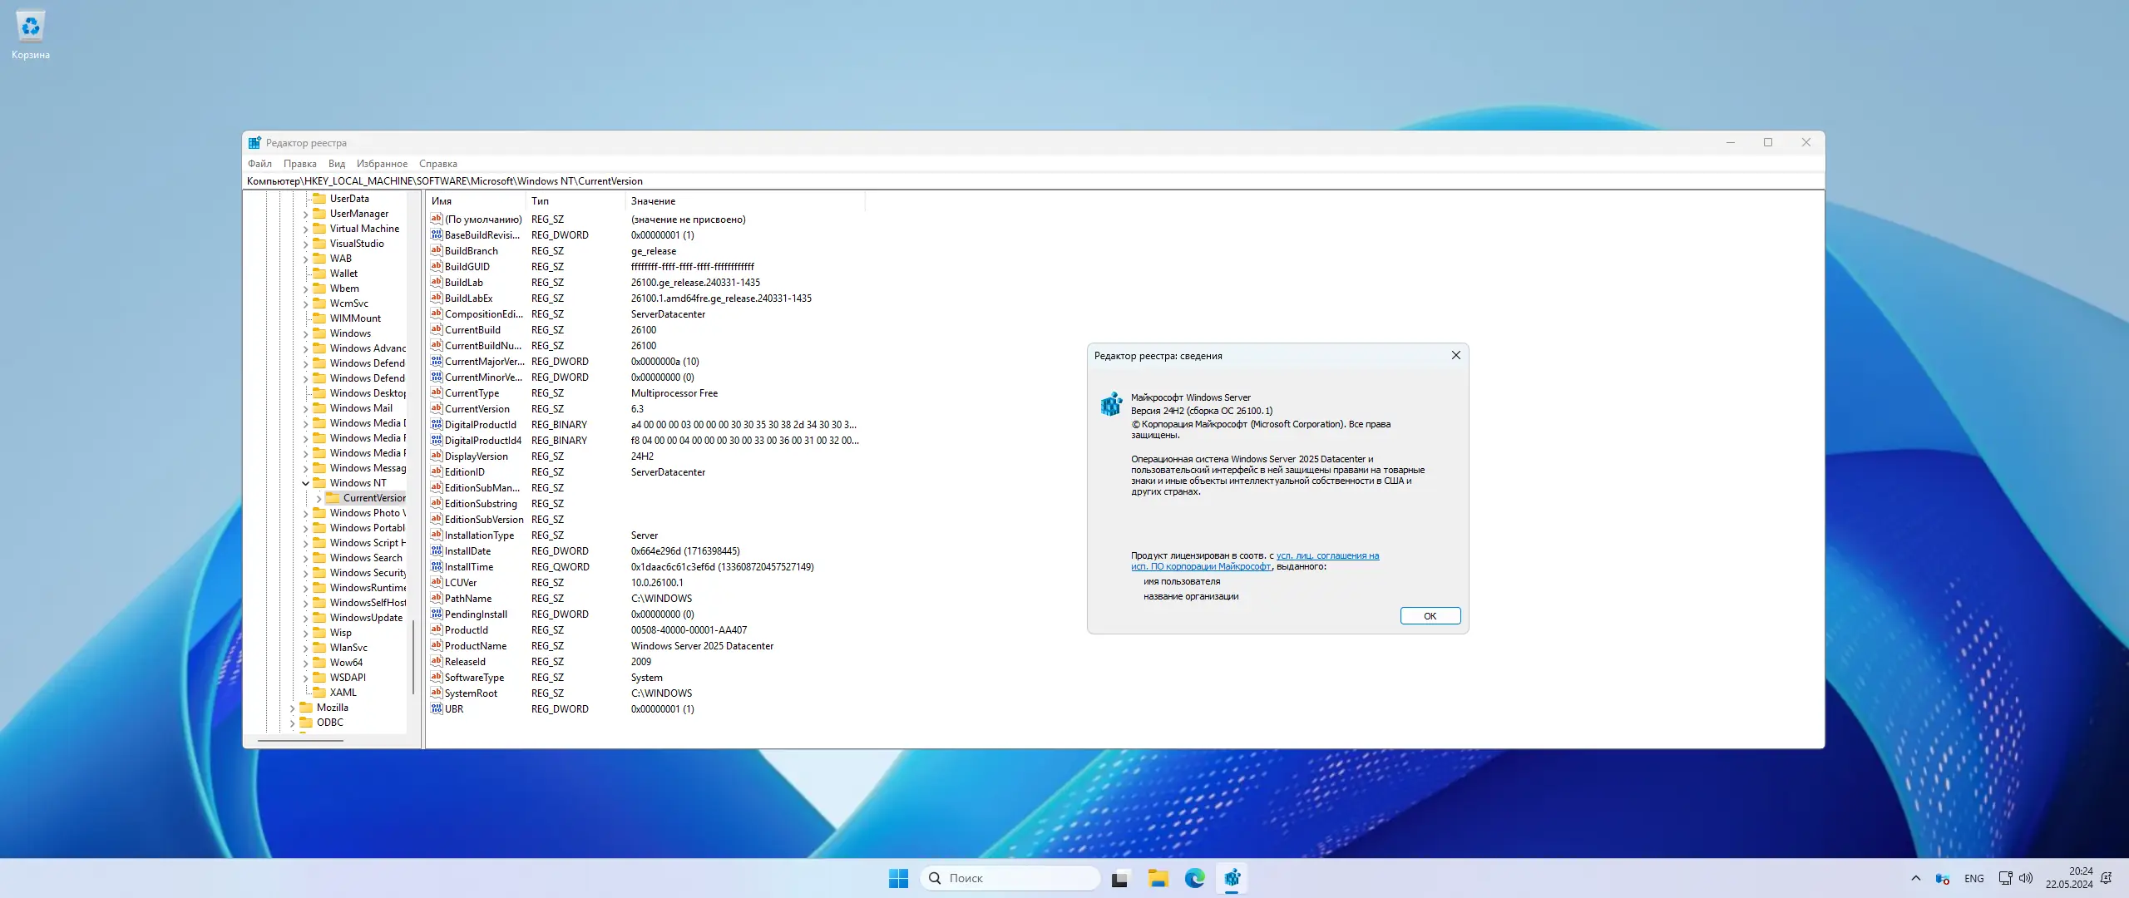Show hidden tray icons chevron
This screenshot has height=898, width=2129.
pyautogui.click(x=1916, y=878)
